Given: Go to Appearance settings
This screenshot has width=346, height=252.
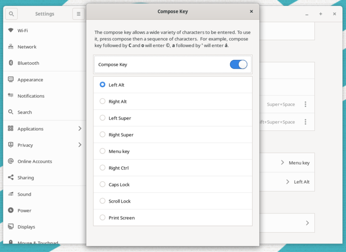Looking at the screenshot, I should (44, 80).
